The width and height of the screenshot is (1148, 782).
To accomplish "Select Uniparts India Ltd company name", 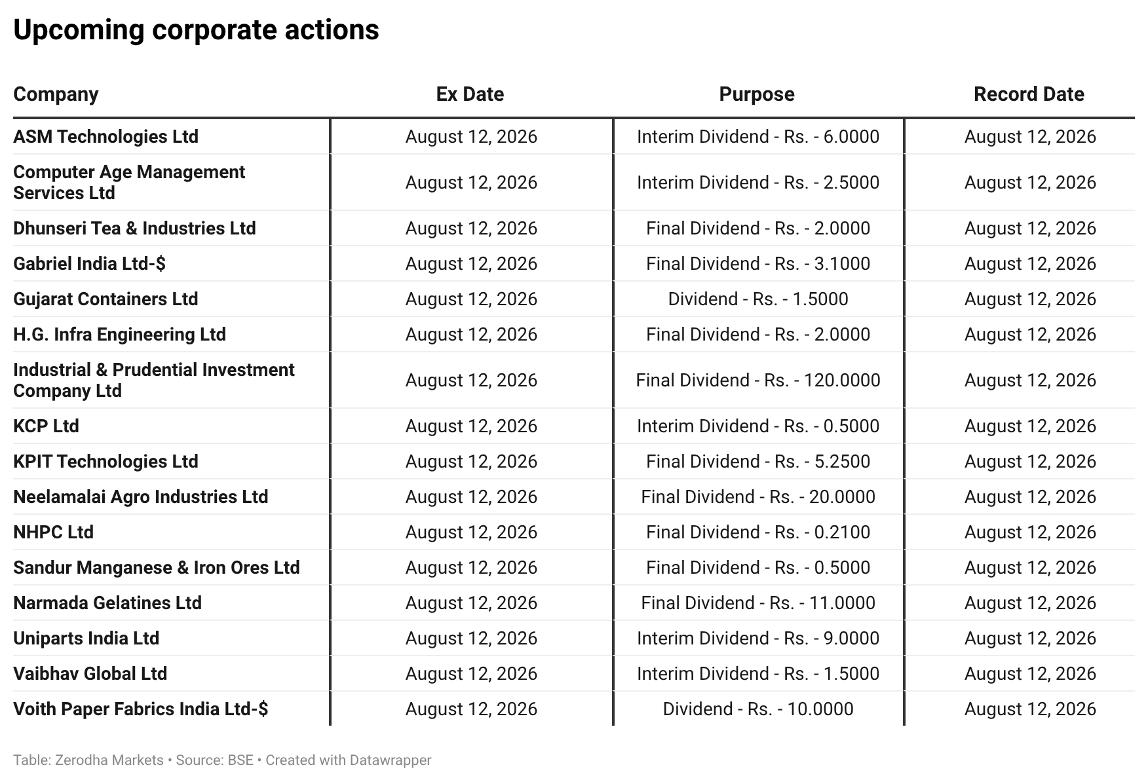I will click(x=86, y=638).
